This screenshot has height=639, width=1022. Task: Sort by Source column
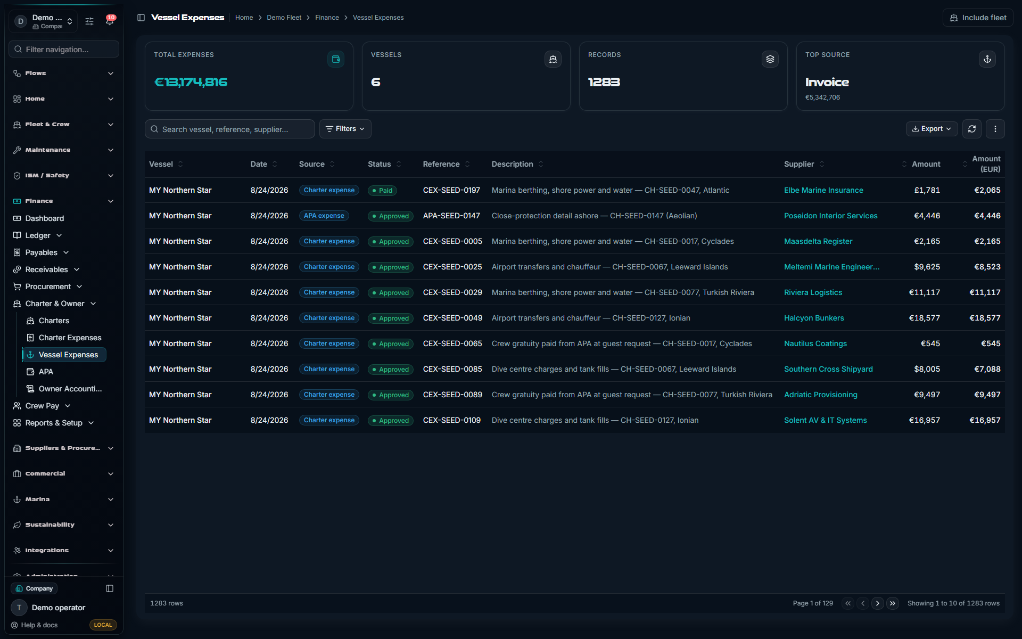(x=317, y=164)
